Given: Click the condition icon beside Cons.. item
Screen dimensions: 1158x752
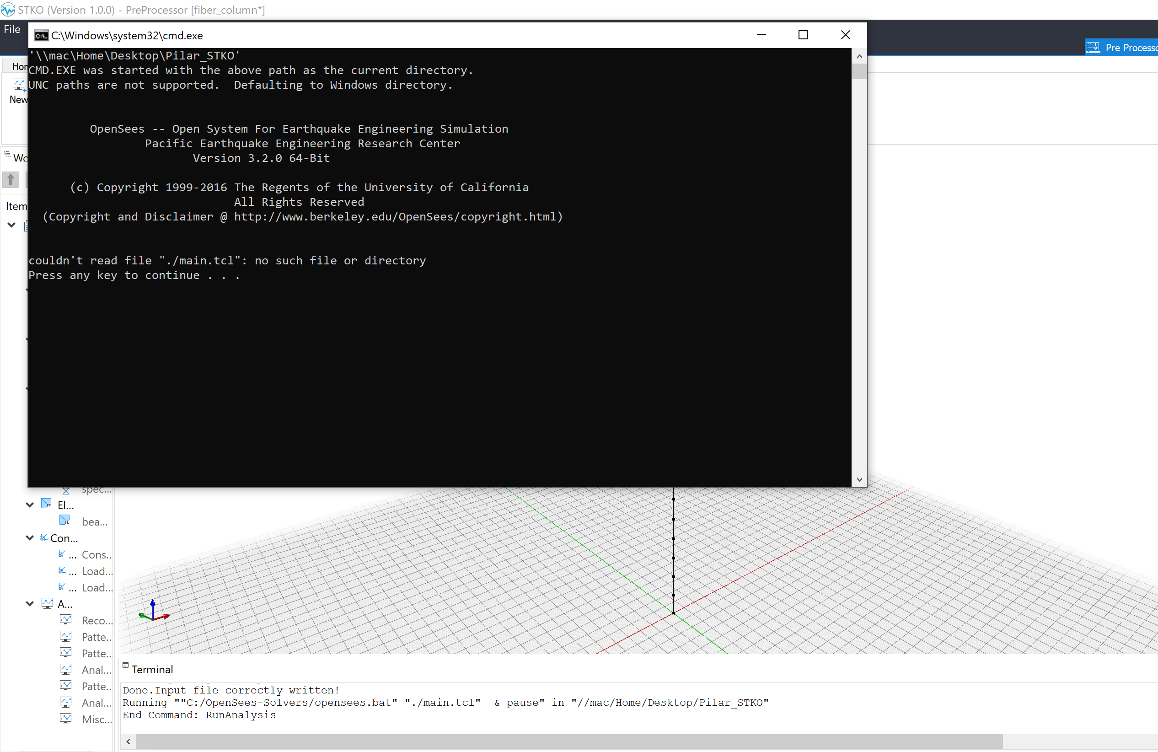Looking at the screenshot, I should (62, 554).
